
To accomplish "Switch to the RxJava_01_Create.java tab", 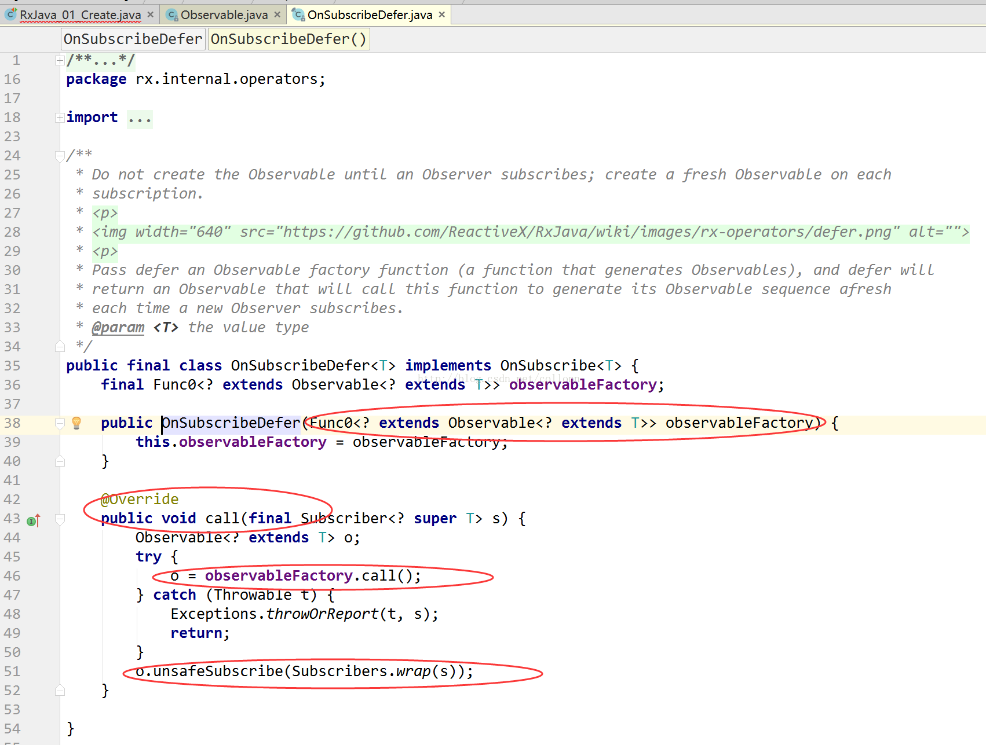I will pos(80,14).
